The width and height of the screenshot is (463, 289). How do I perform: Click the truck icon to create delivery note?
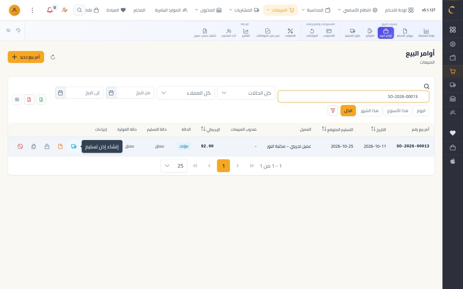pos(74,146)
